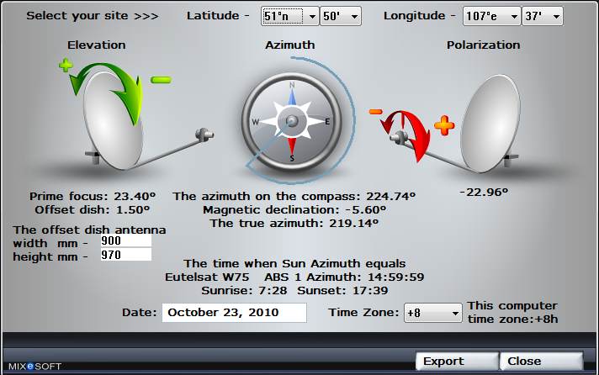The width and height of the screenshot is (599, 375).
Task: Click the Sunset 17:39 text
Action: pos(342,291)
